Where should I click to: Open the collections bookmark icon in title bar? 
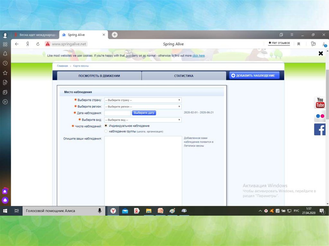[x=281, y=35]
